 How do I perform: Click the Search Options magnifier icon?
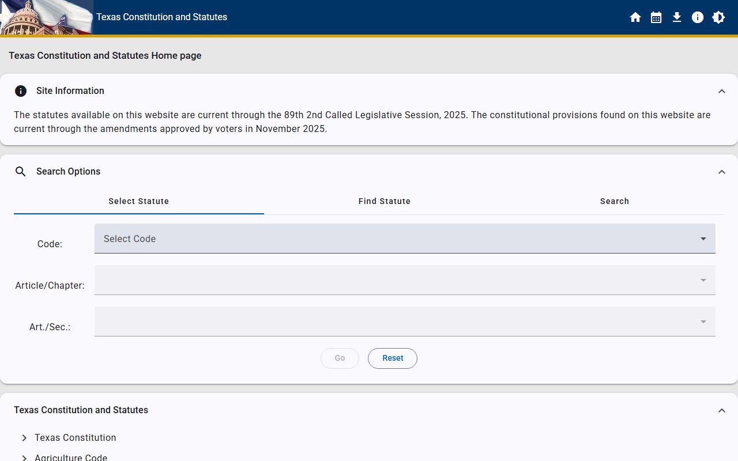coord(21,172)
